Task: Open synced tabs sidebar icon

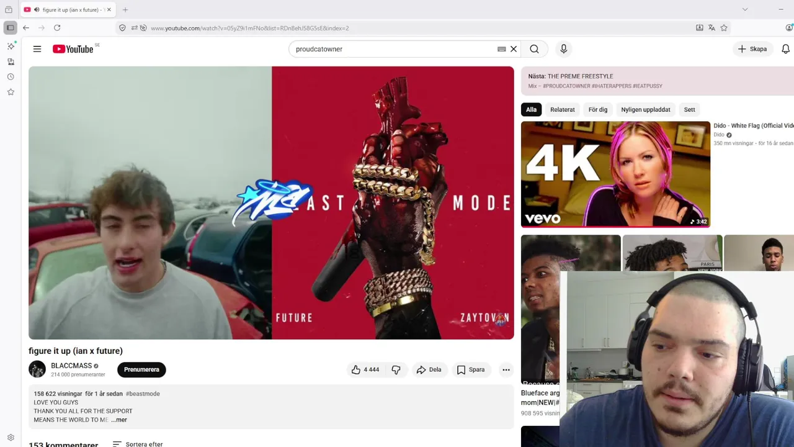Action: click(11, 61)
